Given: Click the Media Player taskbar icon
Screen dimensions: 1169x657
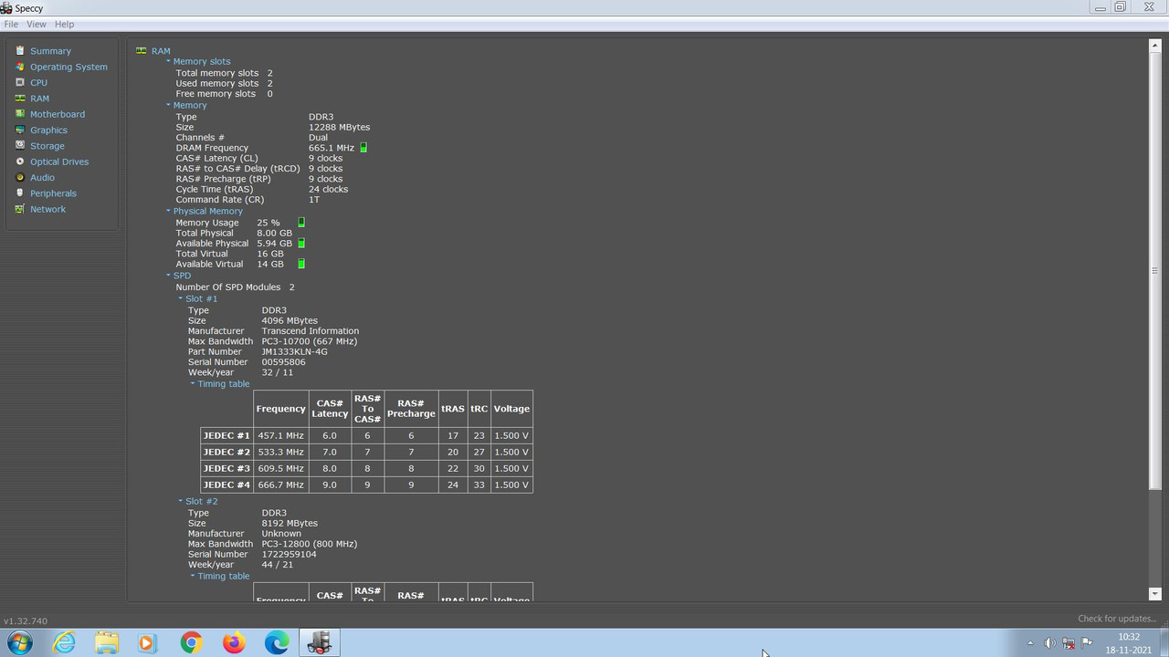Looking at the screenshot, I should tap(147, 642).
